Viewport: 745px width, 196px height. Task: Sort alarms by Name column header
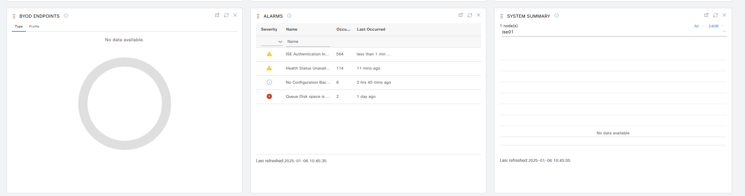click(291, 29)
